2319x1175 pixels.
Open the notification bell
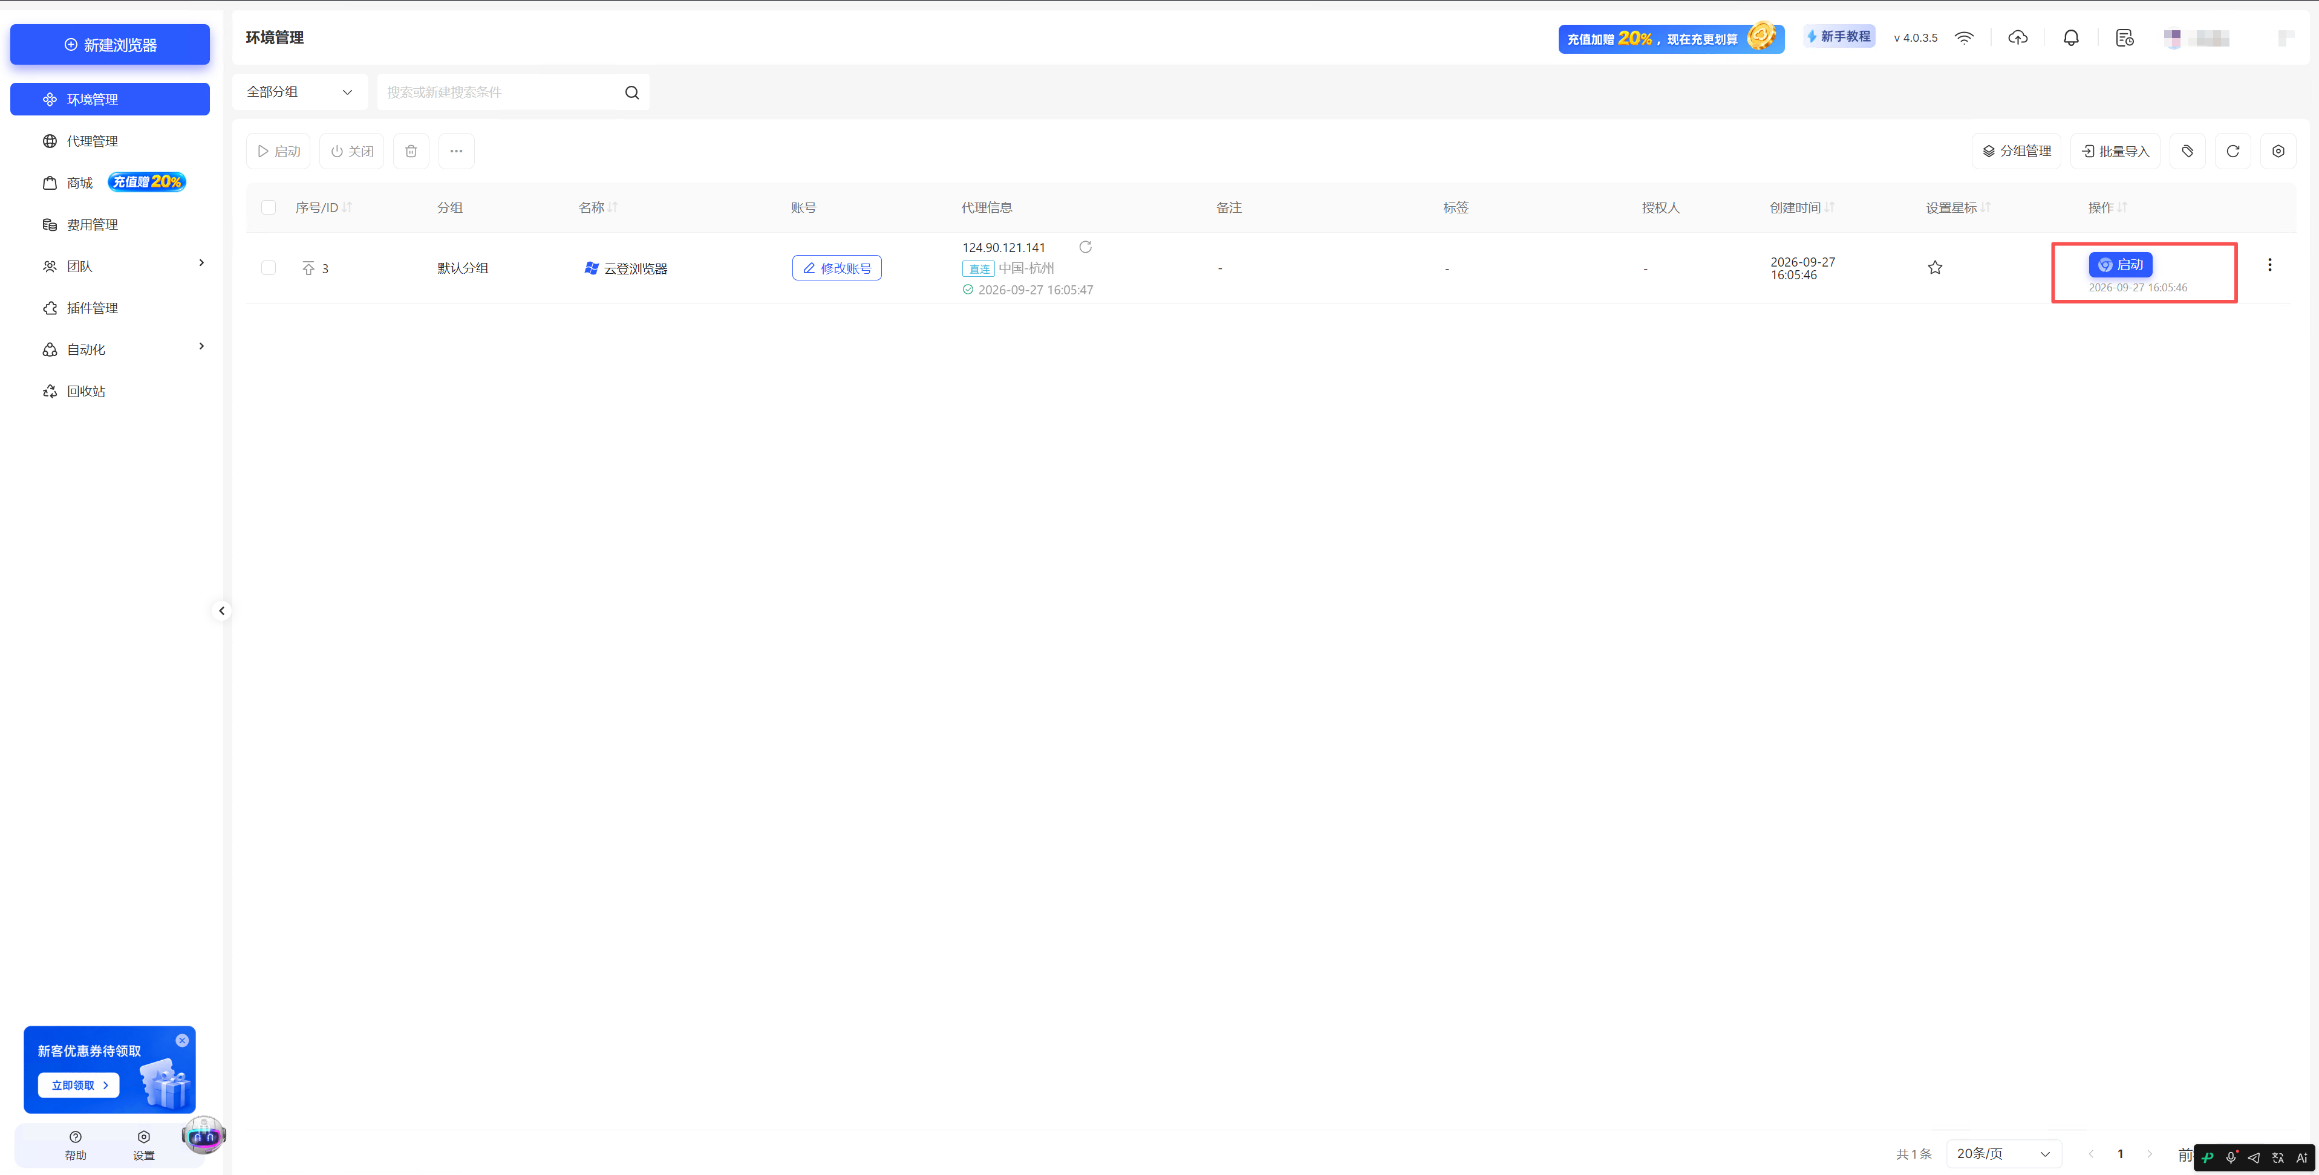[2072, 38]
